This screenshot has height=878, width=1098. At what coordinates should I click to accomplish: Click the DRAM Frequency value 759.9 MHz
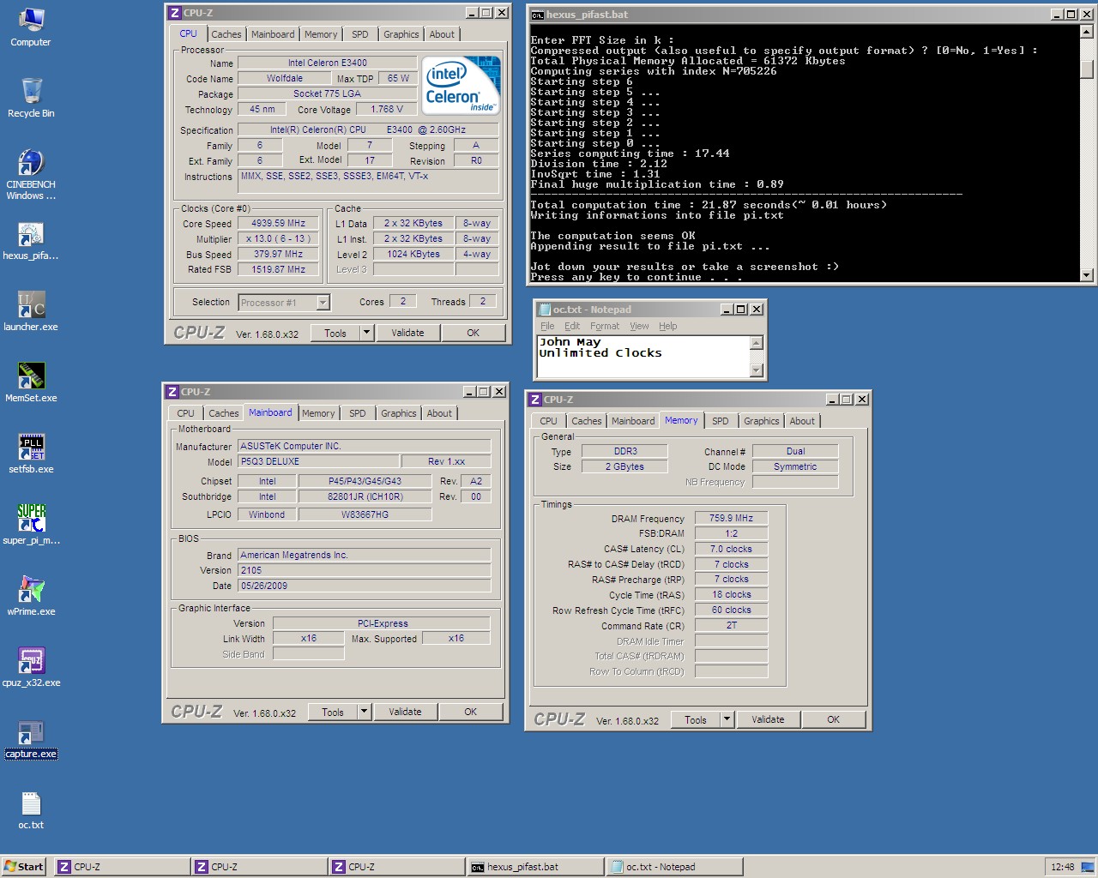pos(731,518)
